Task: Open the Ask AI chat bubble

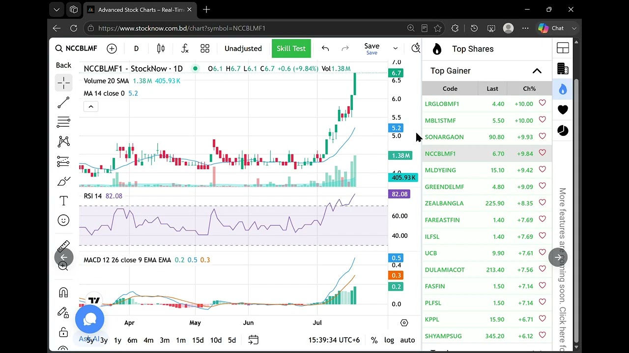Action: coord(89,319)
